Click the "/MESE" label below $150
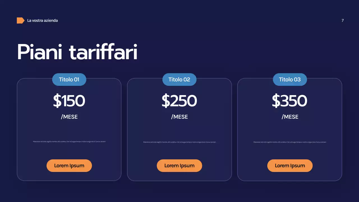 pos(69,117)
